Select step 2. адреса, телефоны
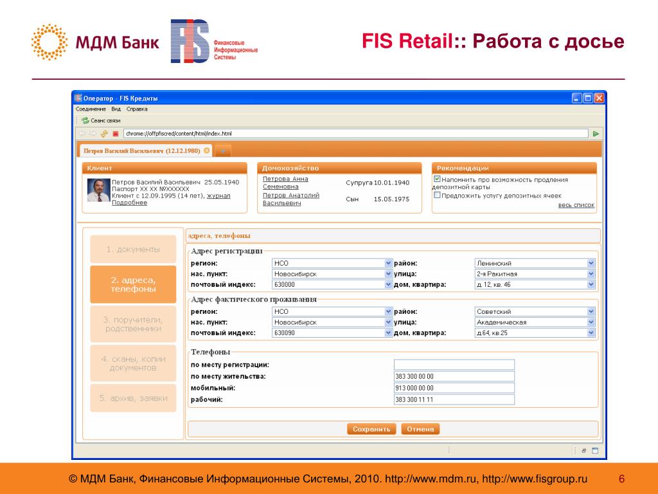 133,284
